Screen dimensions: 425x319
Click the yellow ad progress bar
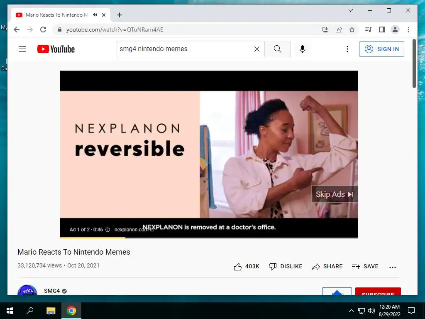click(x=93, y=238)
